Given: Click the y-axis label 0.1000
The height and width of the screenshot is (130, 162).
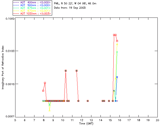Looking at the screenshot, I should coord(10,19).
